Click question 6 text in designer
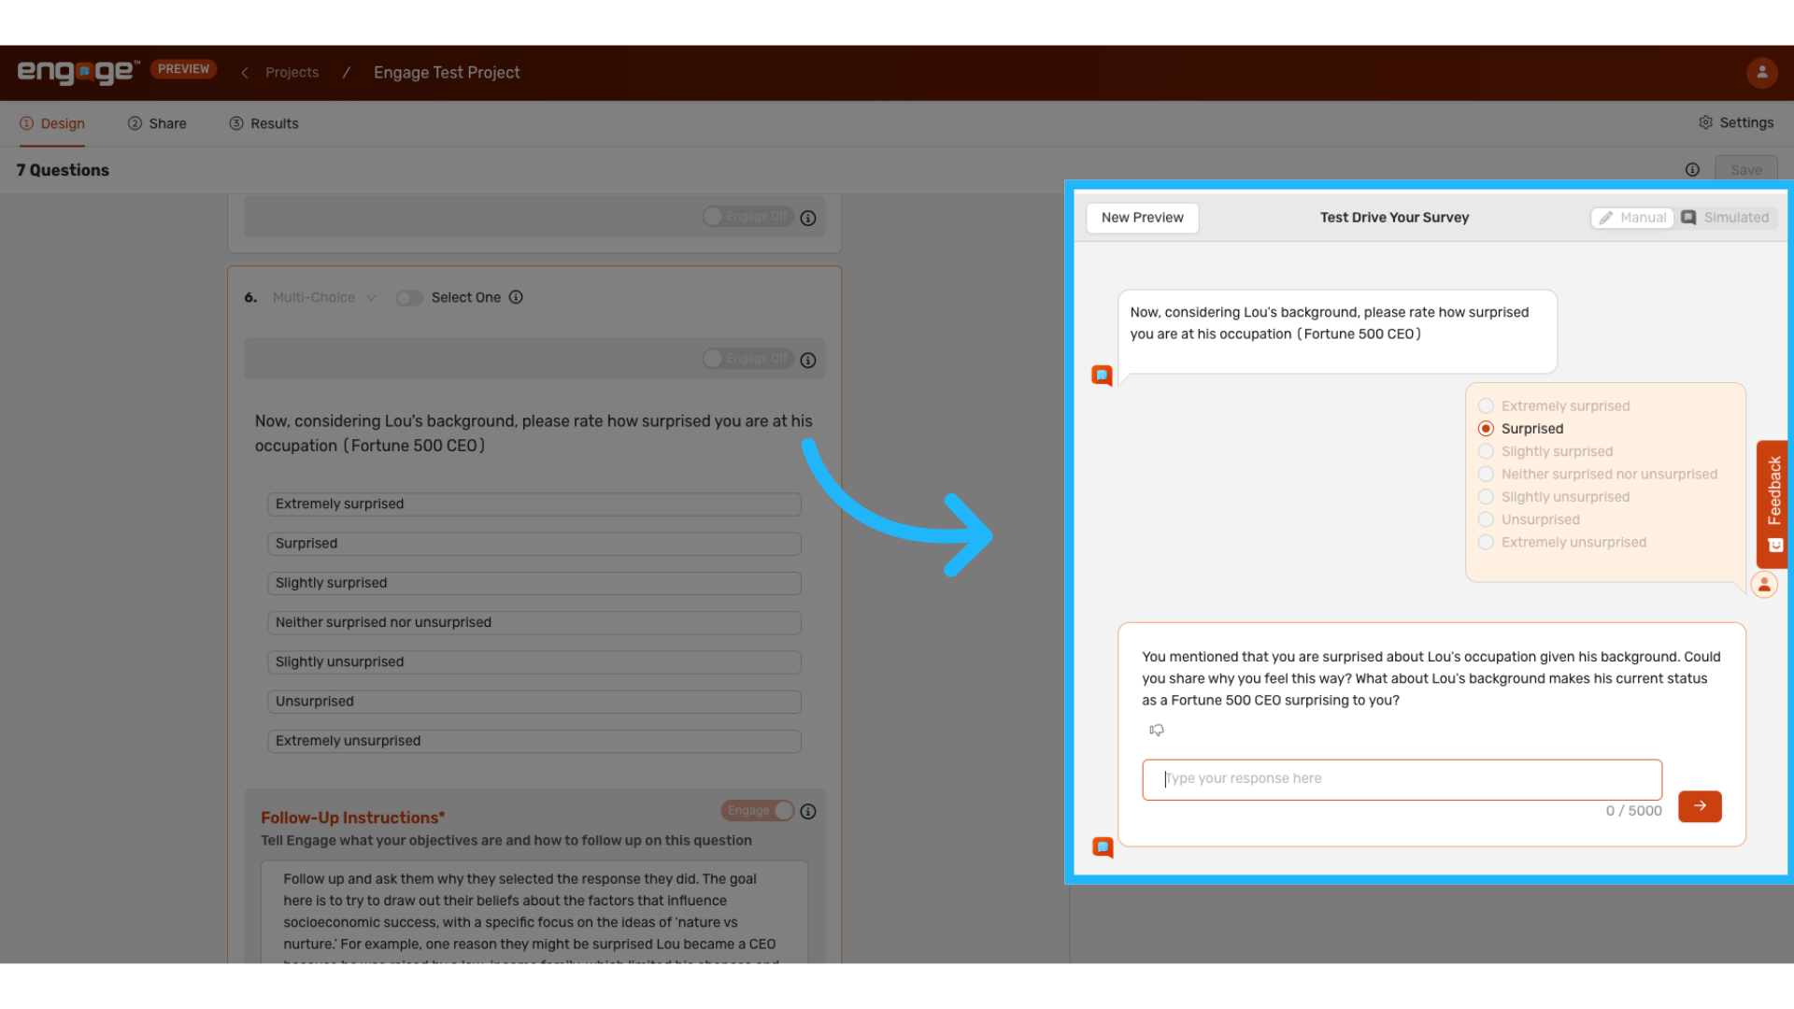 click(534, 433)
